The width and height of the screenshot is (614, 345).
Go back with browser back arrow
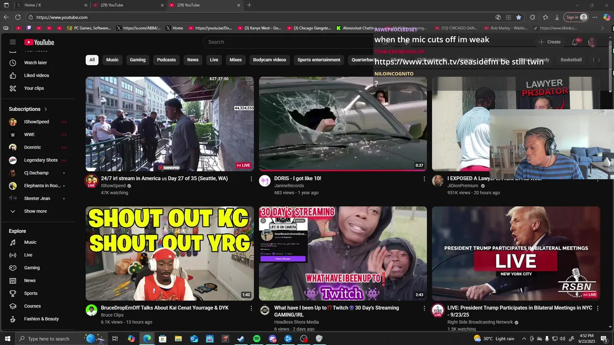pyautogui.click(x=6, y=17)
